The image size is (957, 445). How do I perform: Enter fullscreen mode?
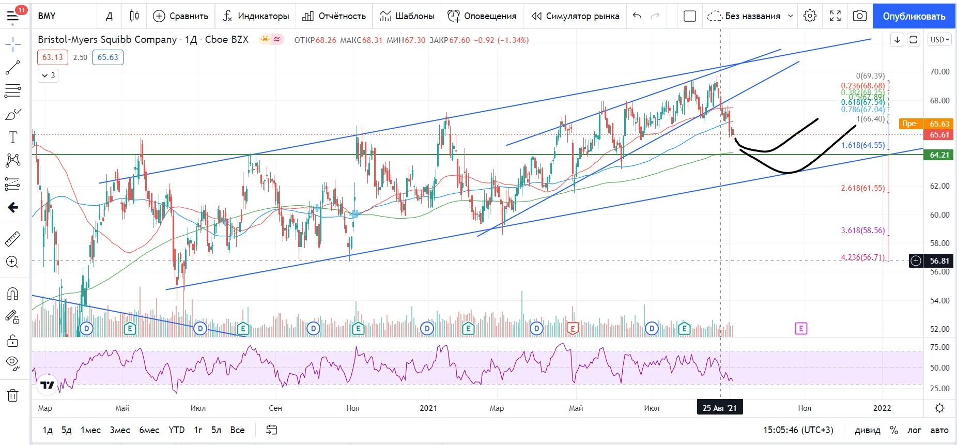pos(835,16)
